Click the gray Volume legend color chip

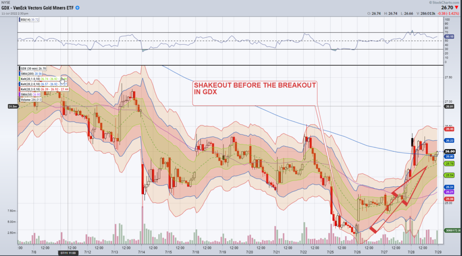(x=20, y=99)
